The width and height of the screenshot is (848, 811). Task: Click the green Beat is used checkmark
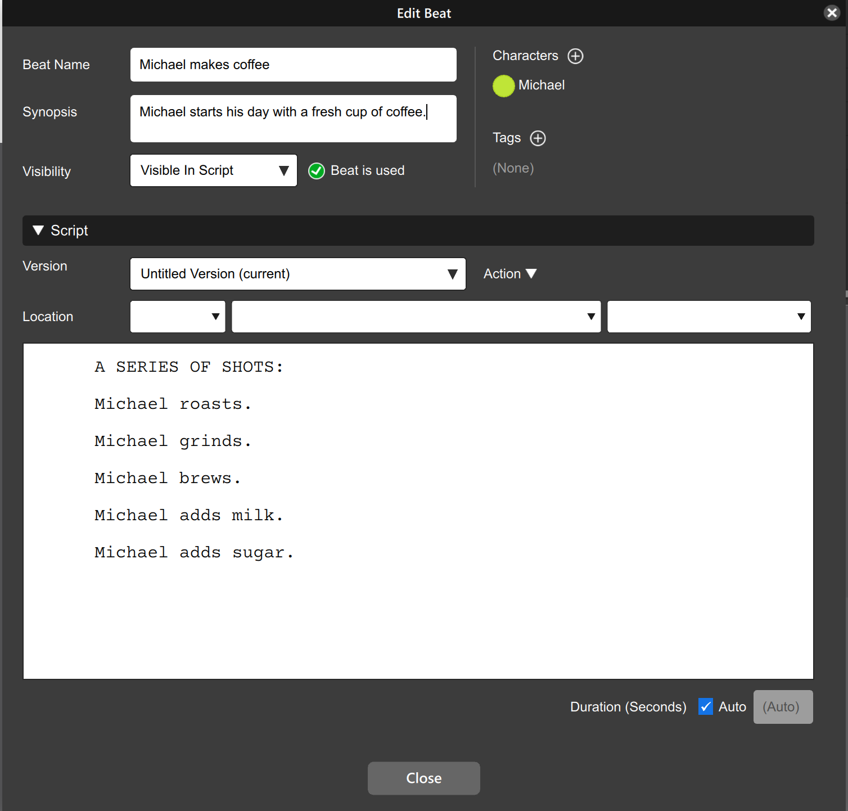[317, 171]
